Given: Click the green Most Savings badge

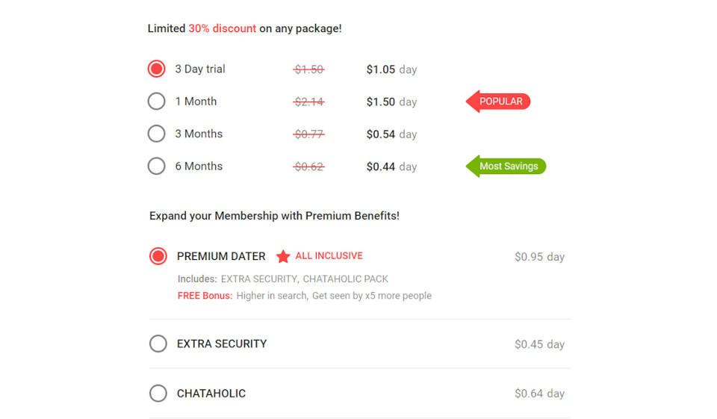Looking at the screenshot, I should coord(506,166).
